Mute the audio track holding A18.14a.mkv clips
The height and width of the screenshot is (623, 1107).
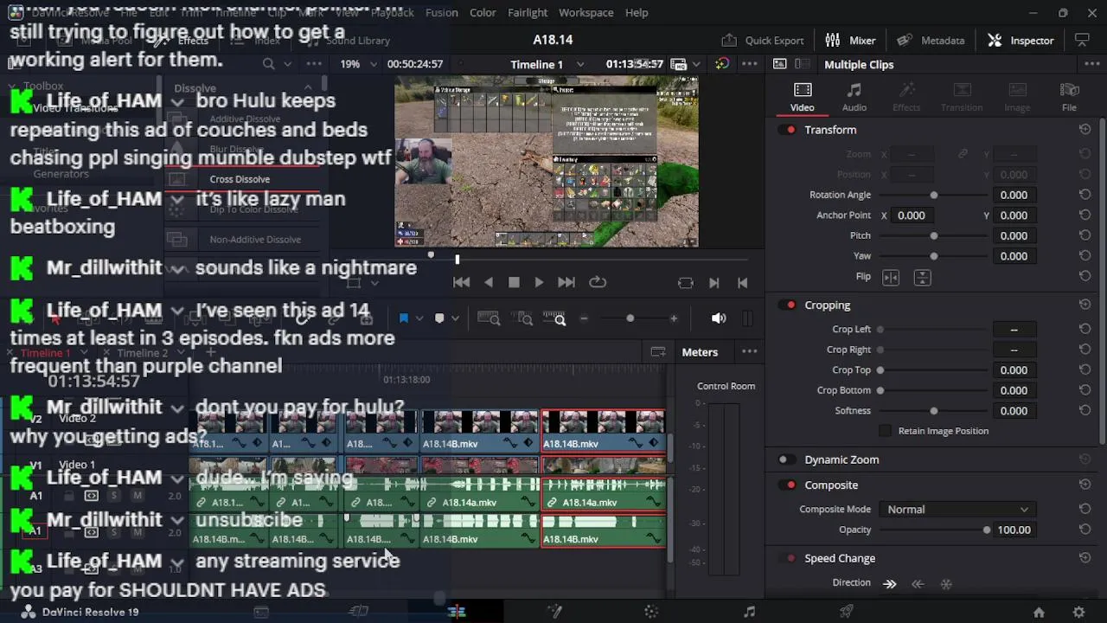click(137, 496)
